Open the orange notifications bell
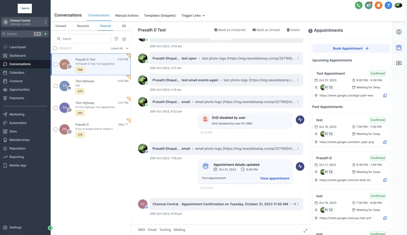The width and height of the screenshot is (407, 235). coord(379,5)
